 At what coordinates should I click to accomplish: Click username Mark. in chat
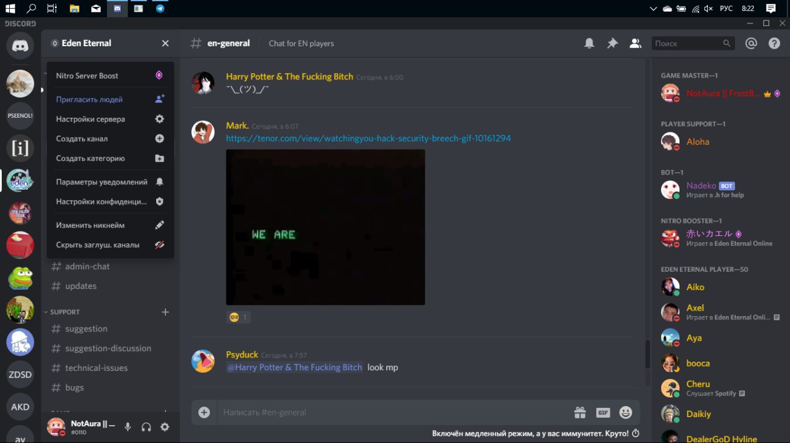[x=237, y=126]
